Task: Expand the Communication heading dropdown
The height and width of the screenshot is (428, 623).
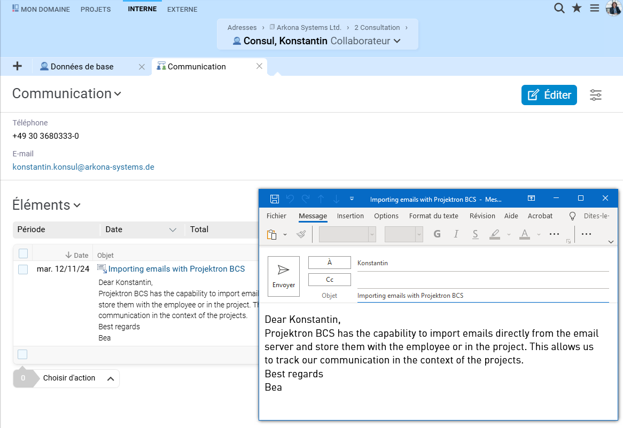Action: click(x=117, y=94)
